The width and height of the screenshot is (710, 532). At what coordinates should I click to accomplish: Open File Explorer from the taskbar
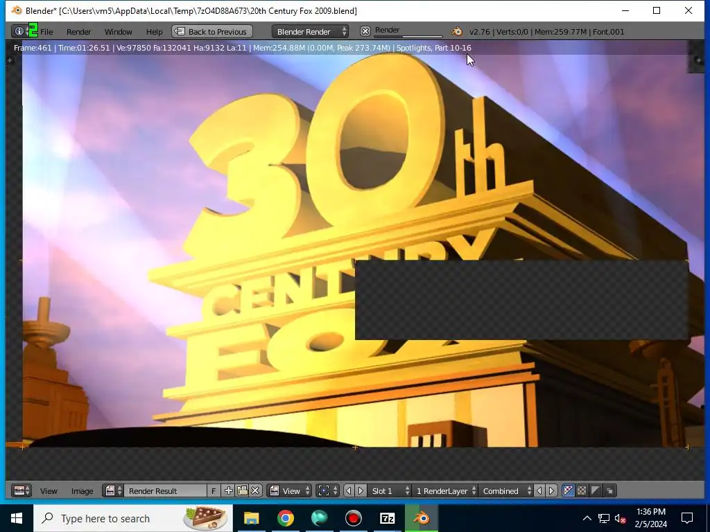coord(251,518)
